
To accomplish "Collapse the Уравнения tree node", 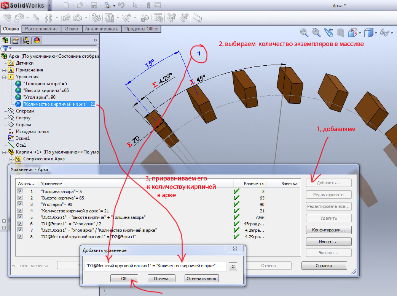I will (4, 77).
